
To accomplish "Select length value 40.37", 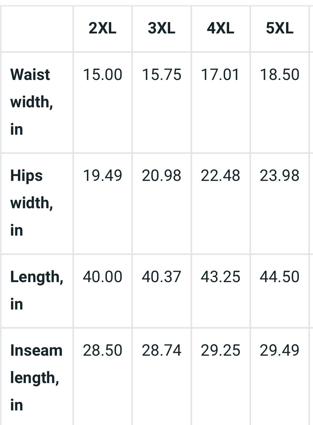I will click(x=161, y=277).
